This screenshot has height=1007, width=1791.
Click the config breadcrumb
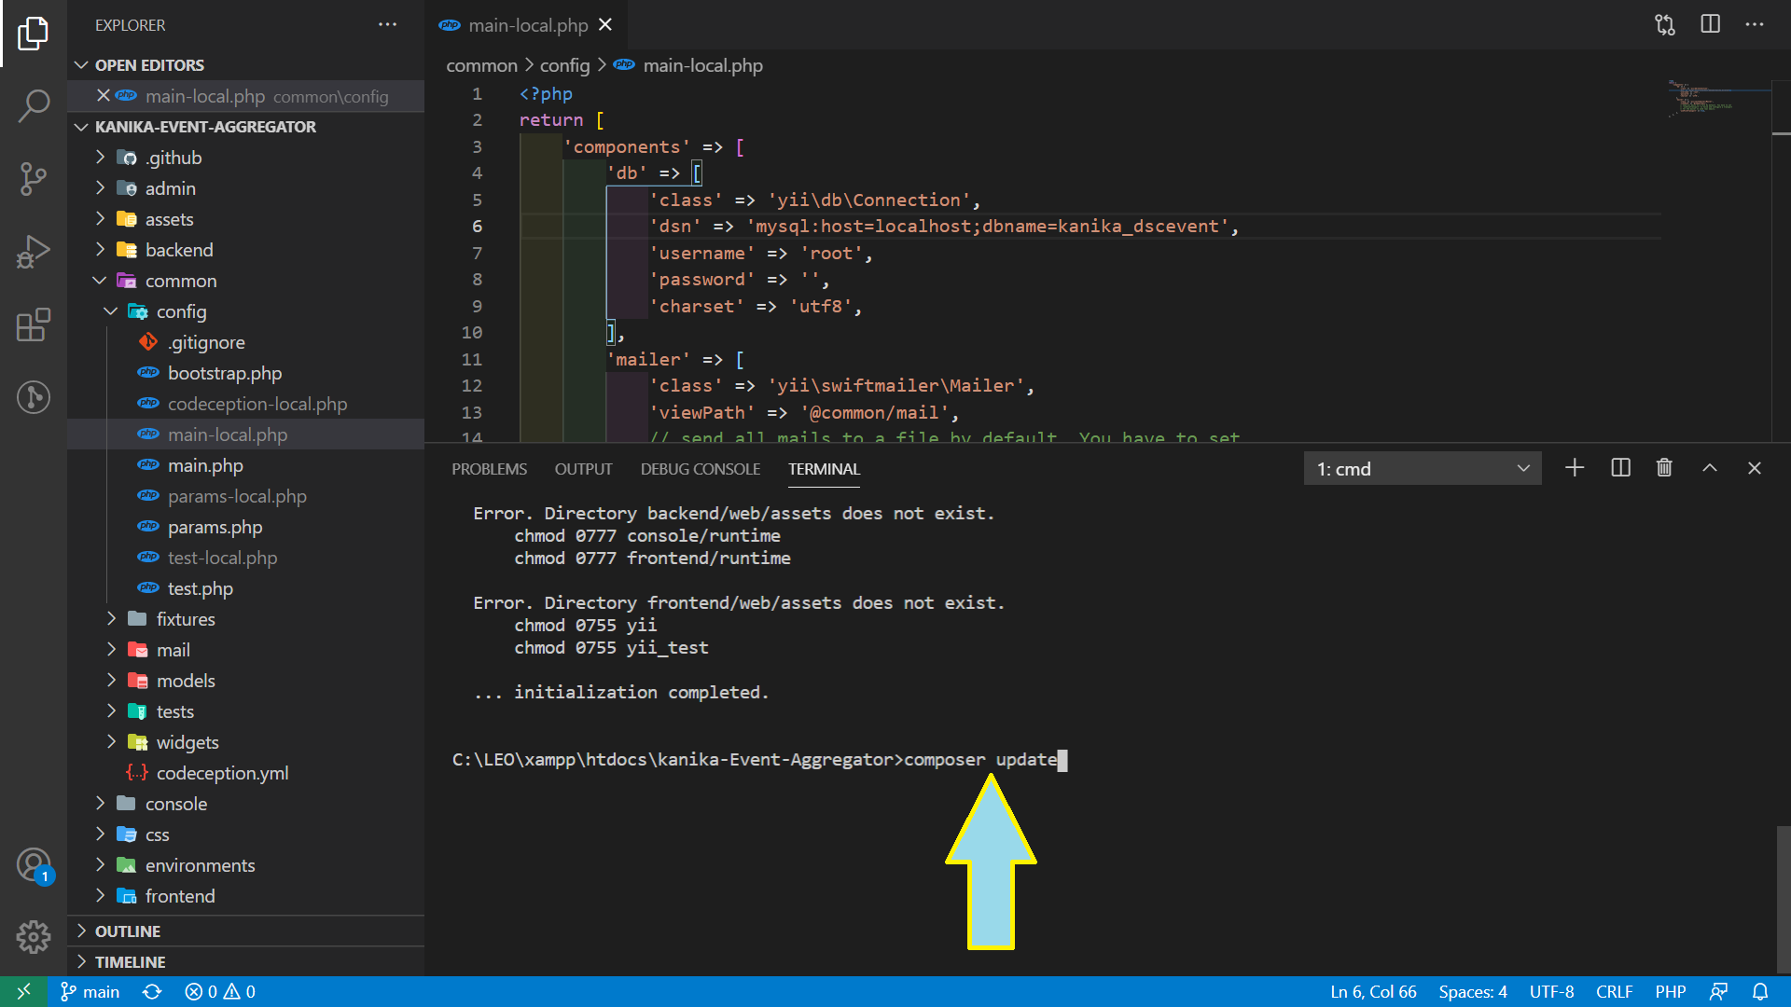(x=564, y=65)
